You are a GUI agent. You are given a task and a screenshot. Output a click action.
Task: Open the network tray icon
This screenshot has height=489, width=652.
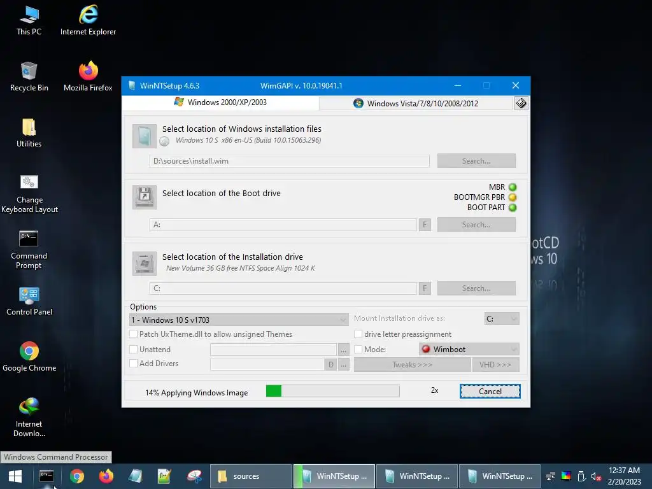[551, 476]
